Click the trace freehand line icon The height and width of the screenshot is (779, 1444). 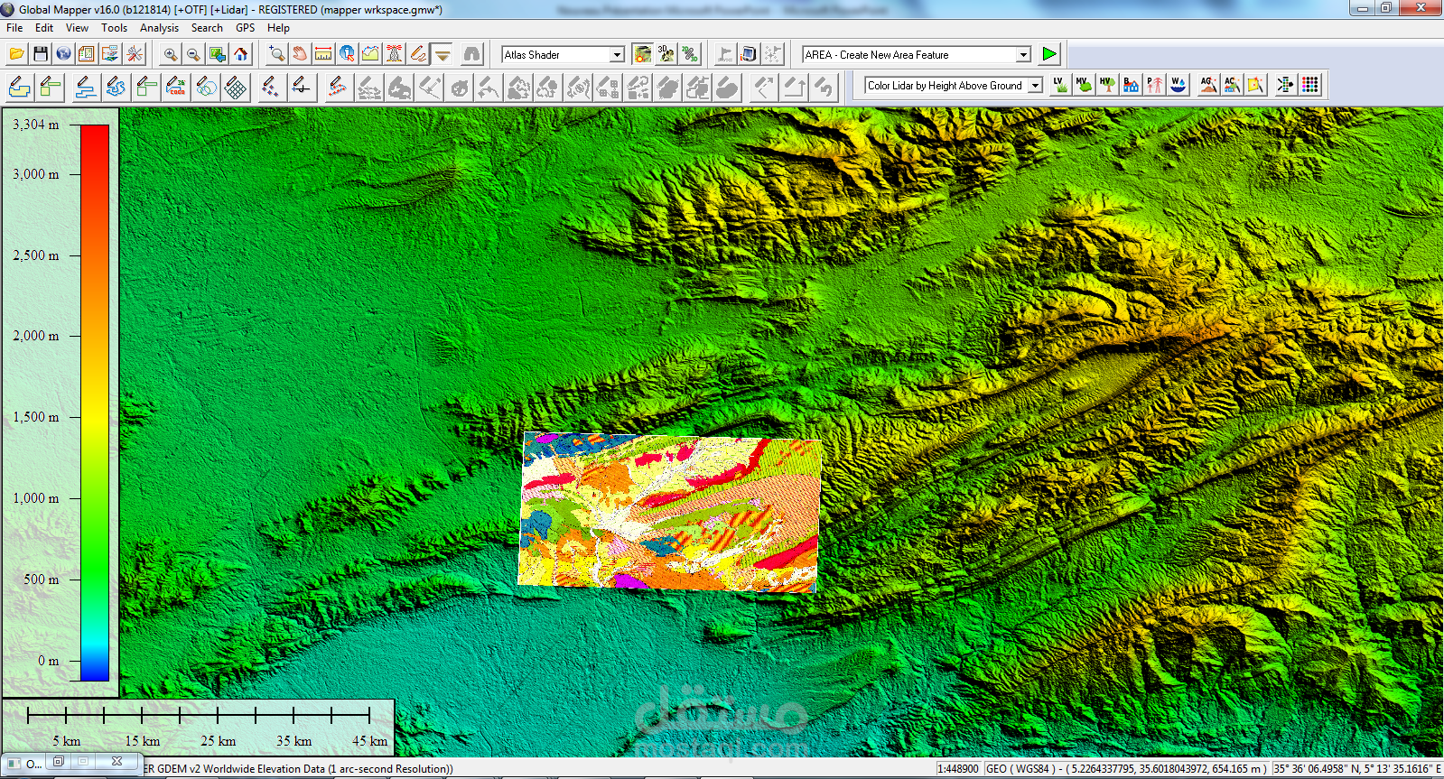[x=116, y=87]
